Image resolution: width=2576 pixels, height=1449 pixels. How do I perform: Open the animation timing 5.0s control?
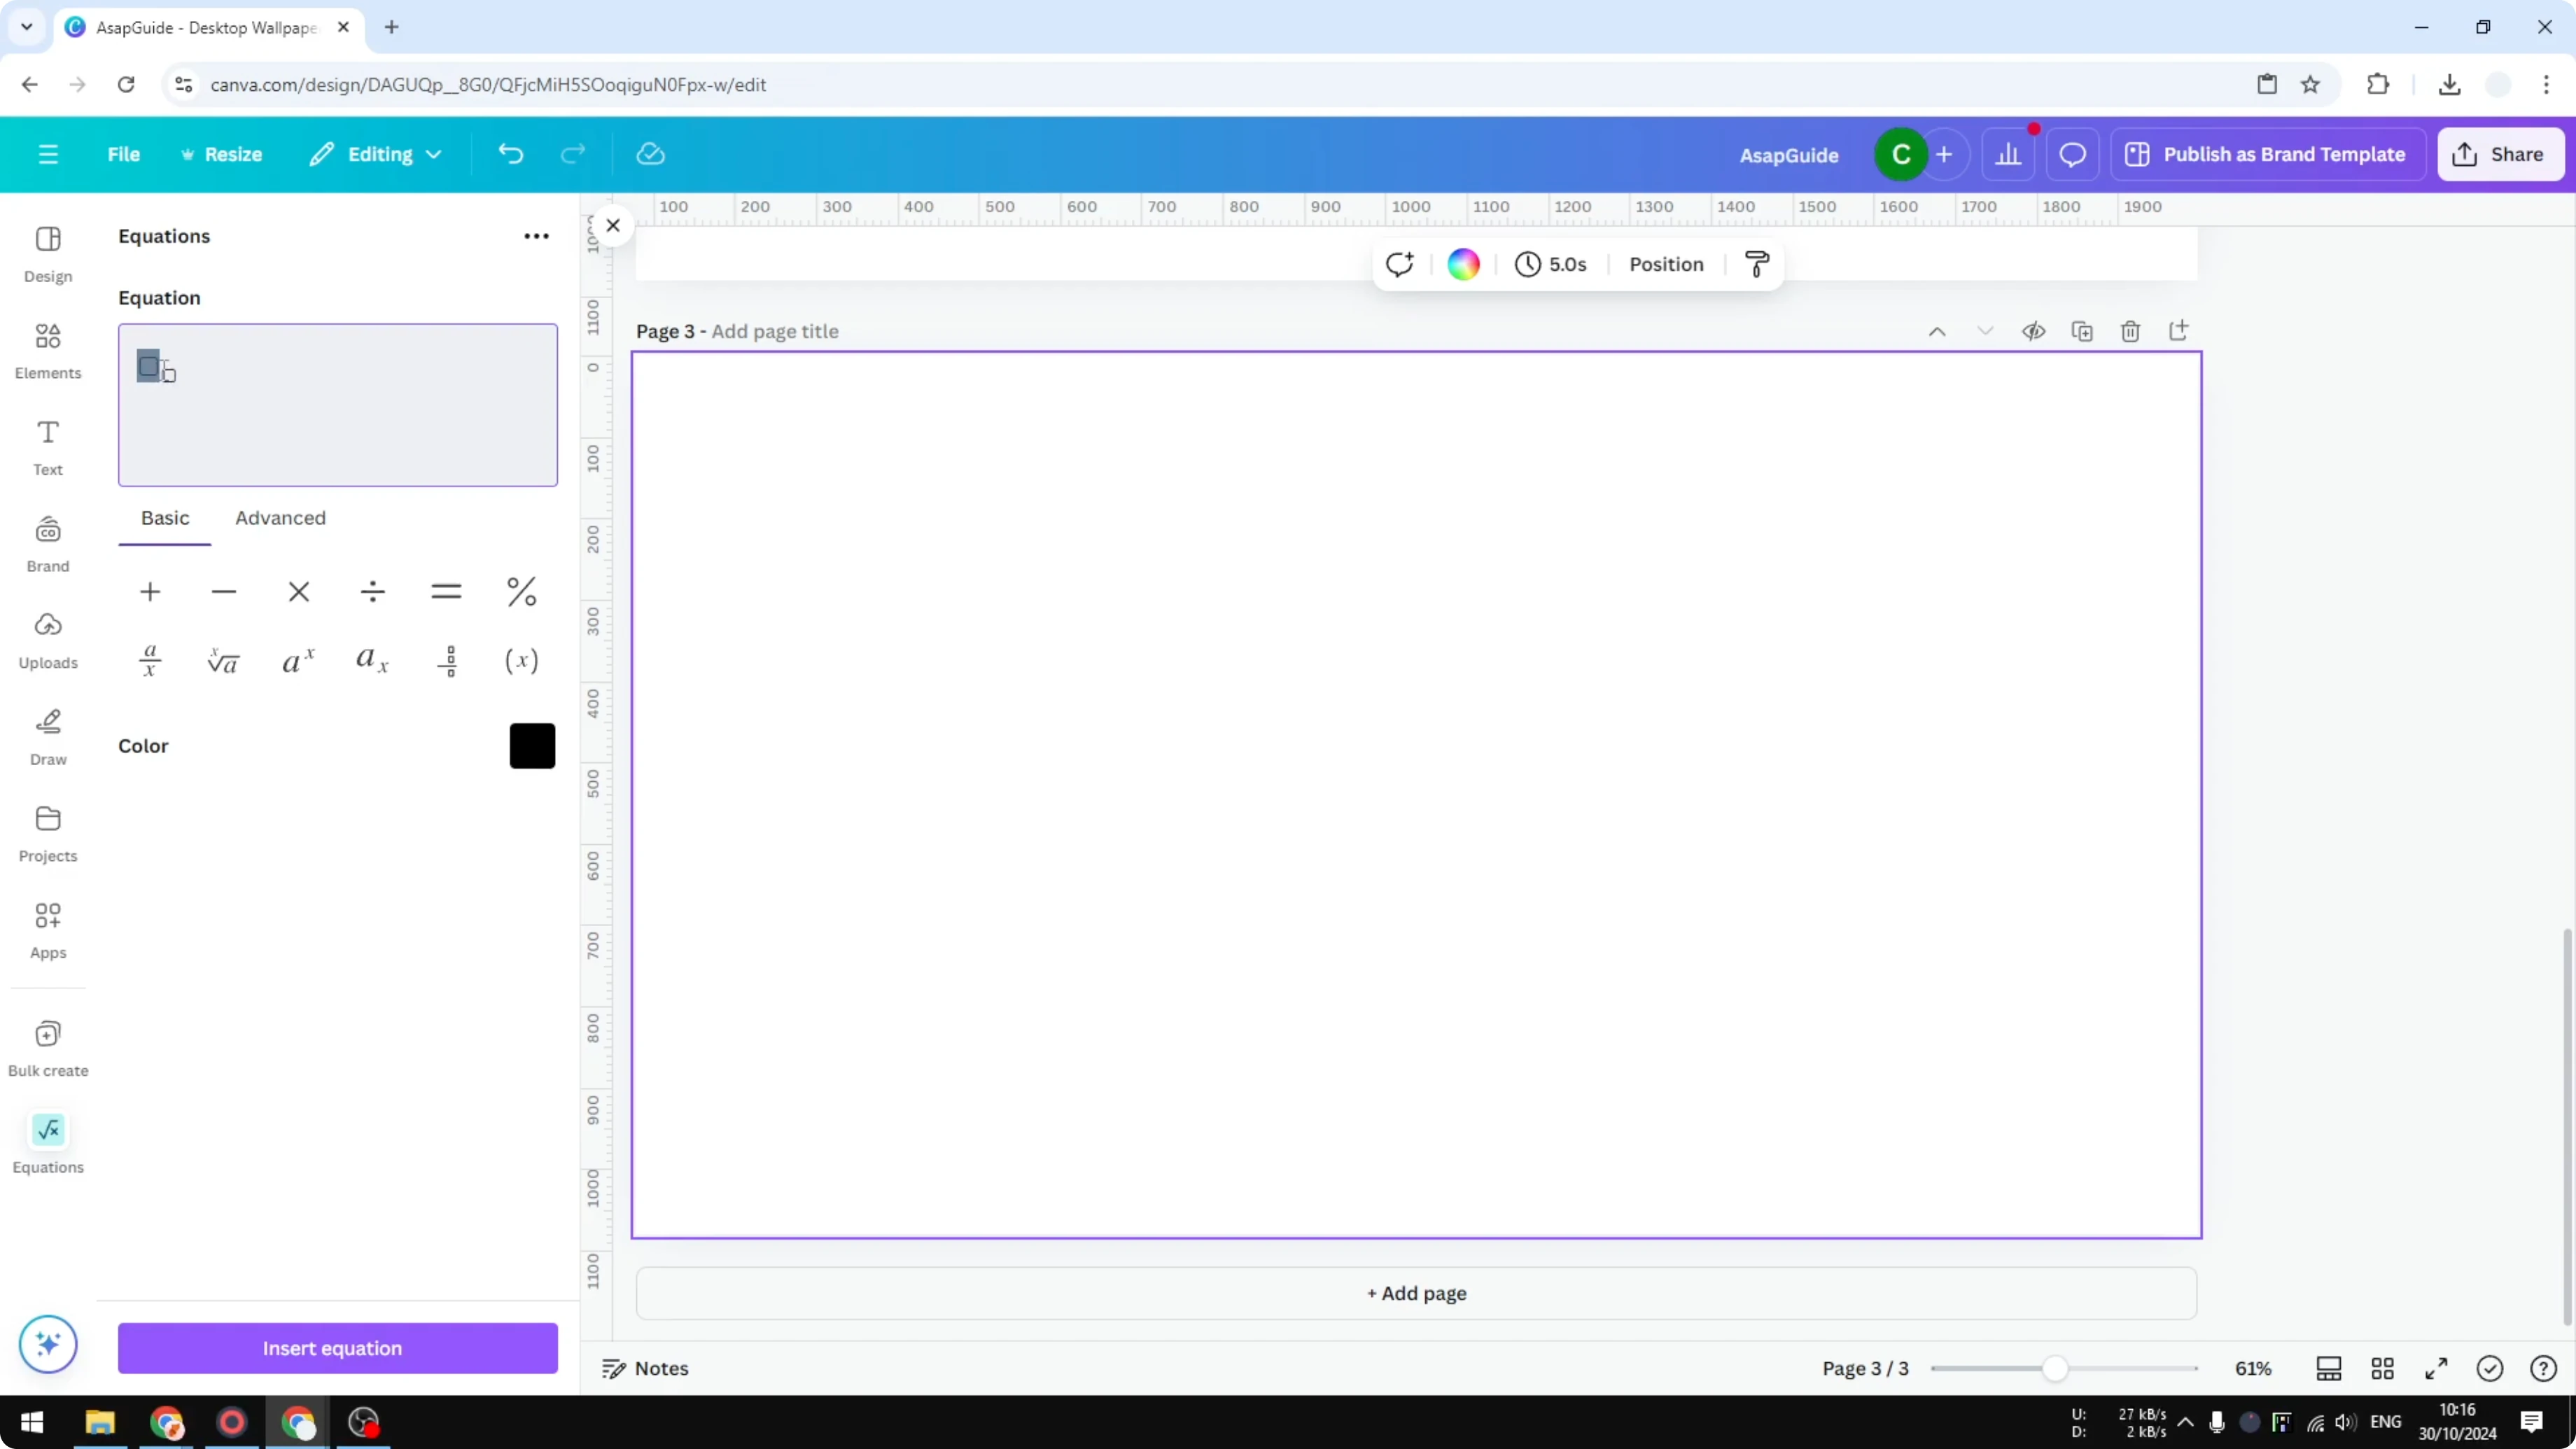(x=1551, y=264)
